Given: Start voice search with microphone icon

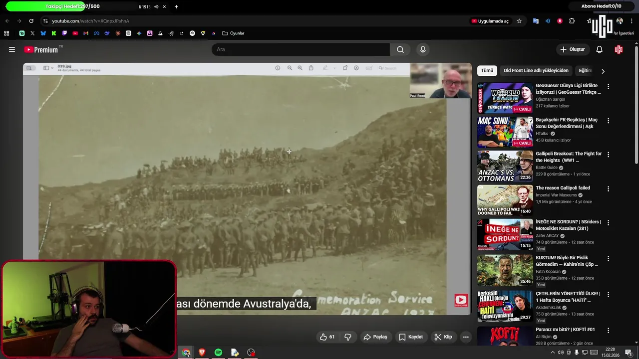Looking at the screenshot, I should pos(423,49).
